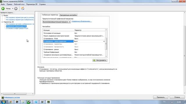
Task: Click the Forward arrow icon in toolbar
Action: (x=16, y=8)
